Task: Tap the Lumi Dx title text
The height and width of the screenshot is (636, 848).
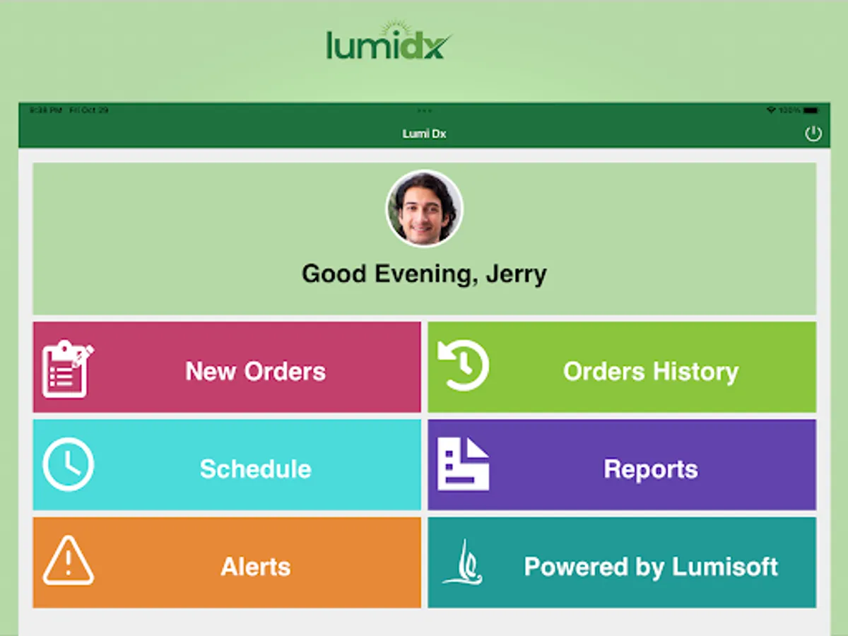Action: 424,134
